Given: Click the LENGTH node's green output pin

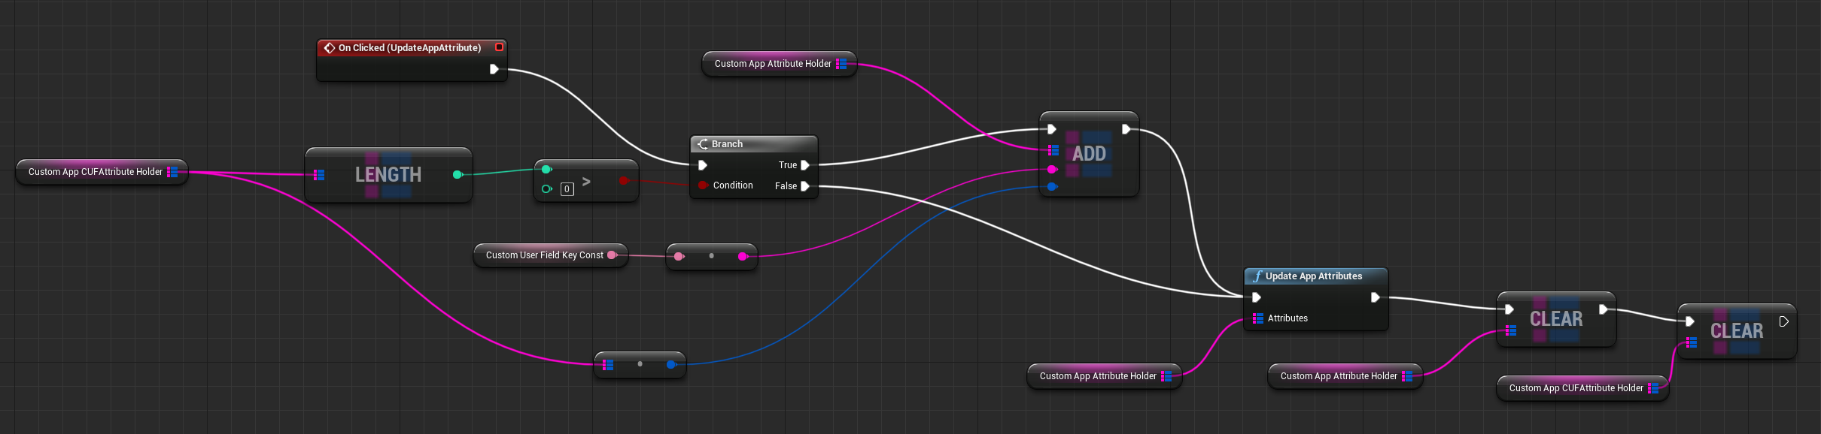Looking at the screenshot, I should [458, 175].
